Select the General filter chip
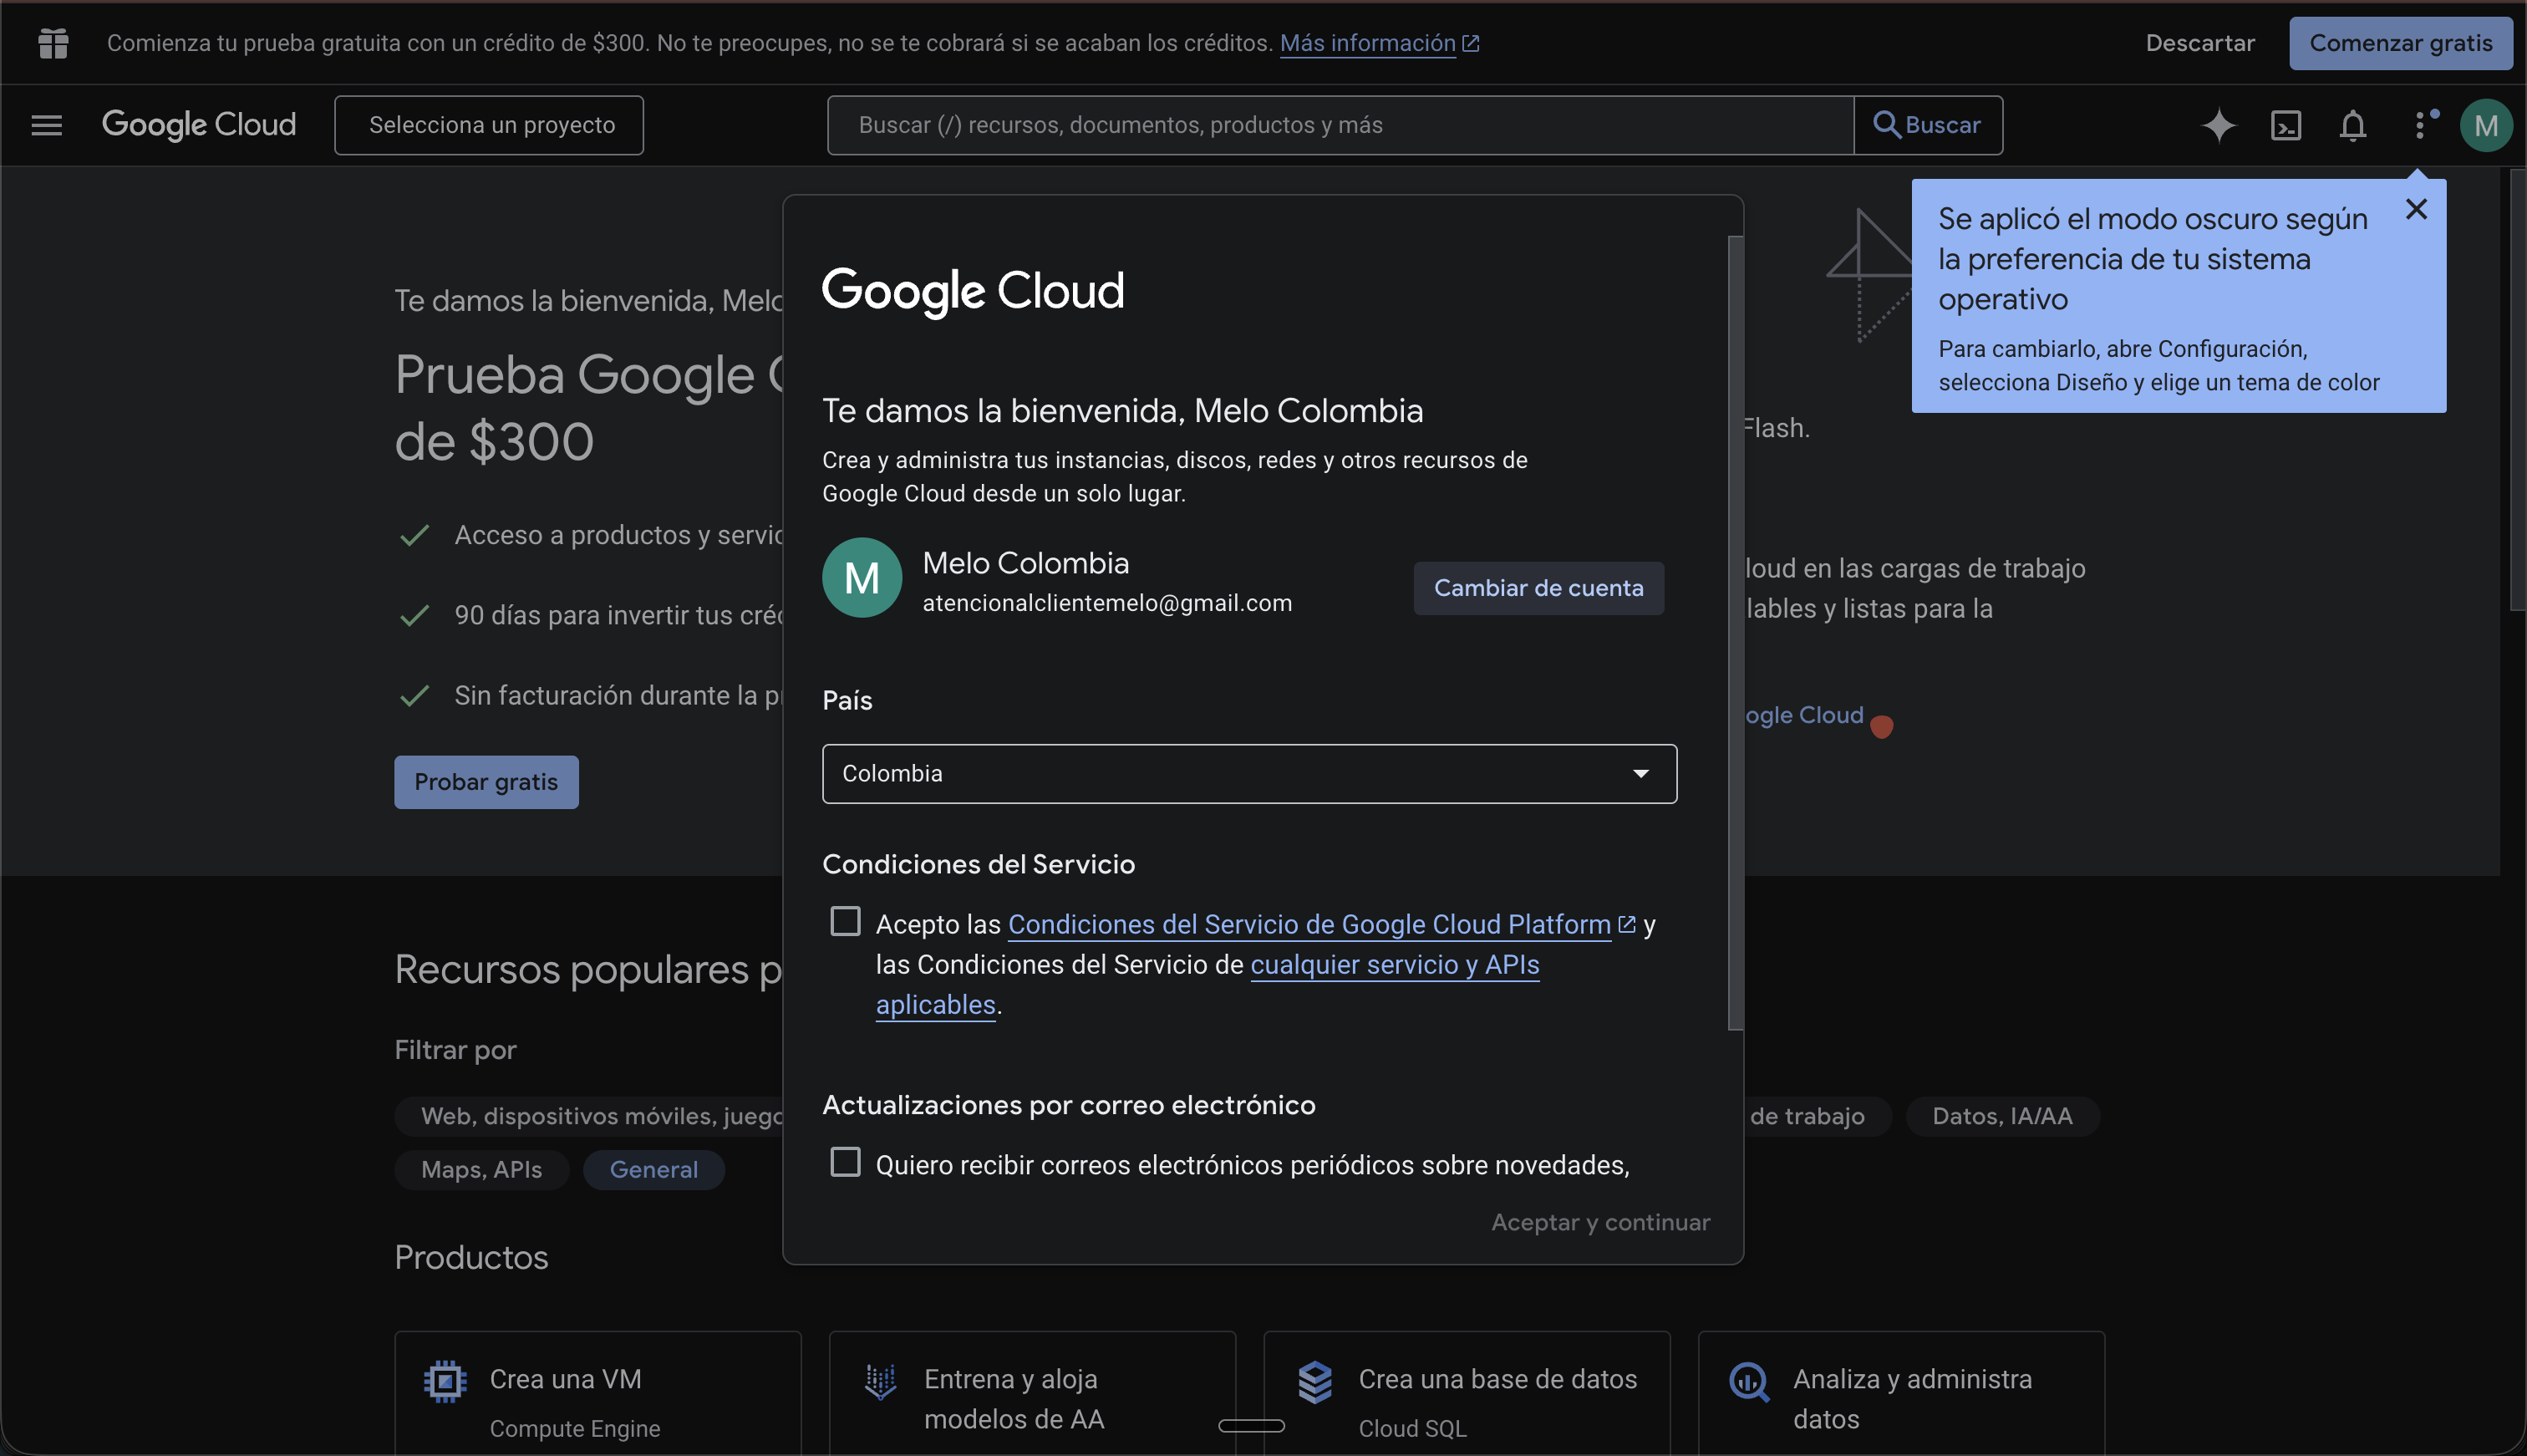 coord(653,1169)
